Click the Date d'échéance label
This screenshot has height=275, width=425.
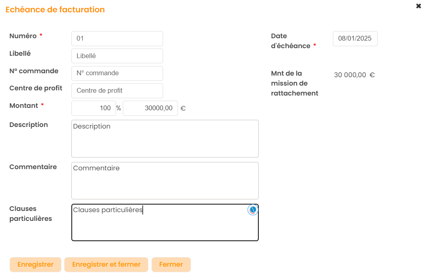click(291, 41)
